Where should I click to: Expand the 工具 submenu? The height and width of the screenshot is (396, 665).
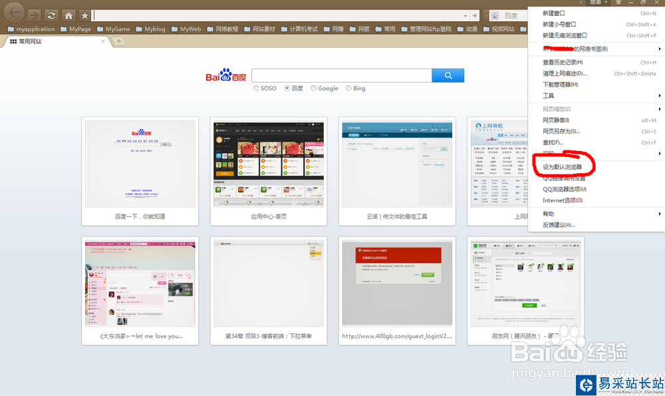coord(597,95)
